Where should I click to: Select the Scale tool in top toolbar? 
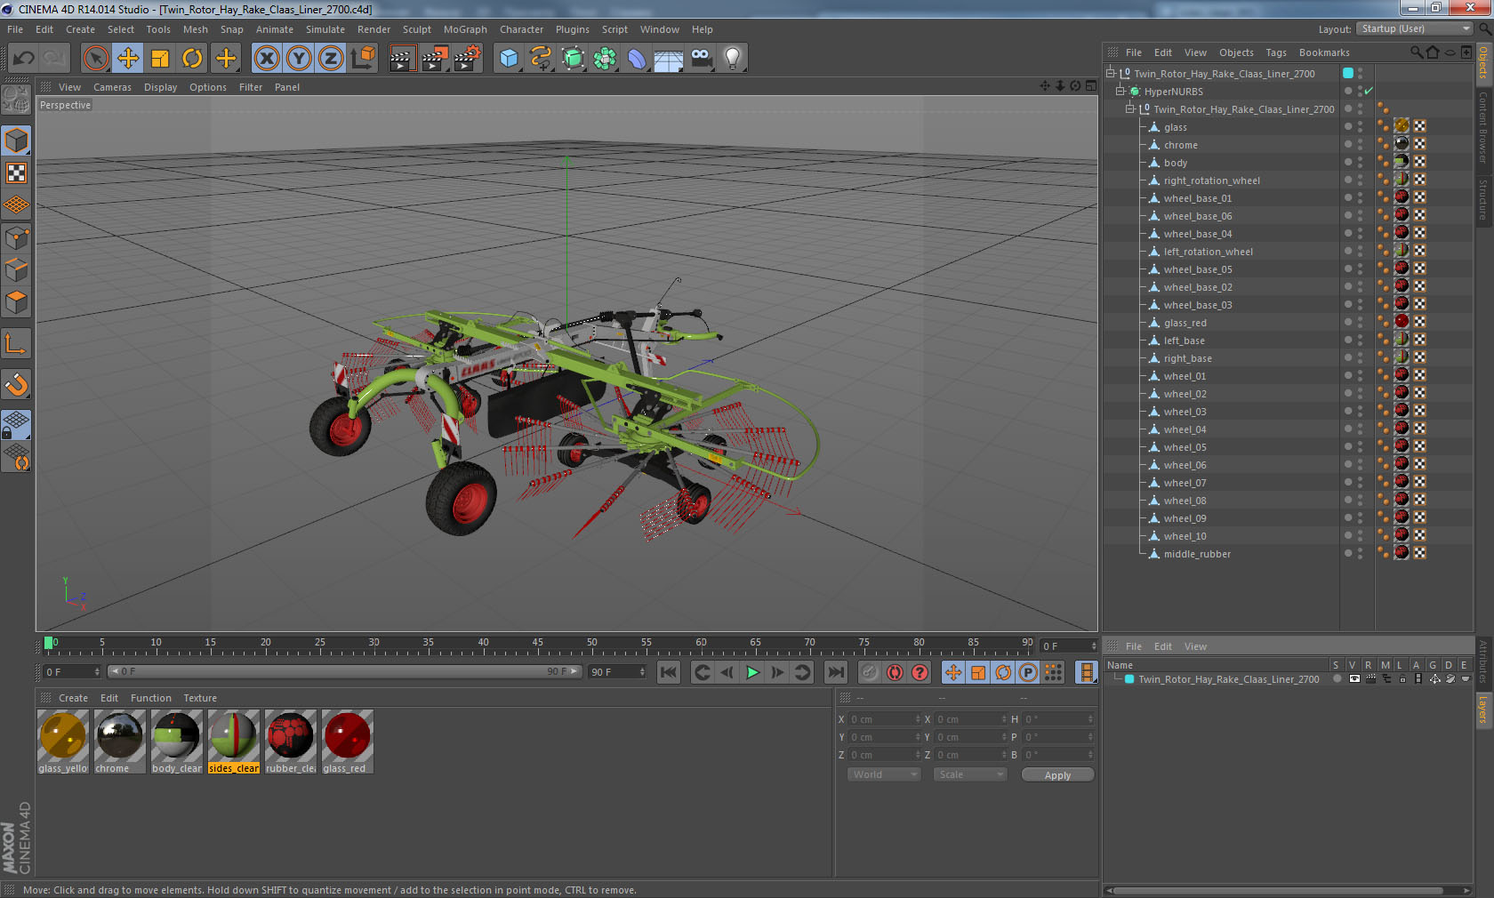click(x=160, y=59)
